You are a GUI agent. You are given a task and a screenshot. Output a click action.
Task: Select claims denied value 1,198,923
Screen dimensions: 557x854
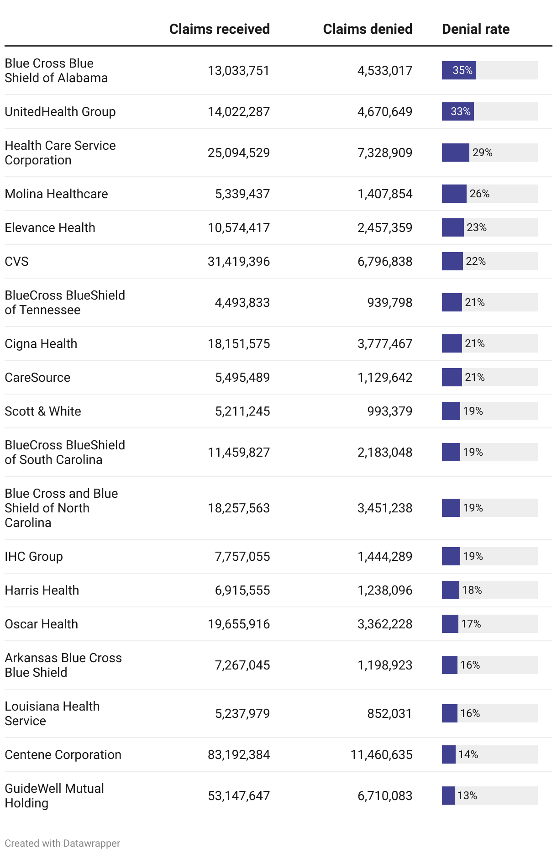click(385, 665)
